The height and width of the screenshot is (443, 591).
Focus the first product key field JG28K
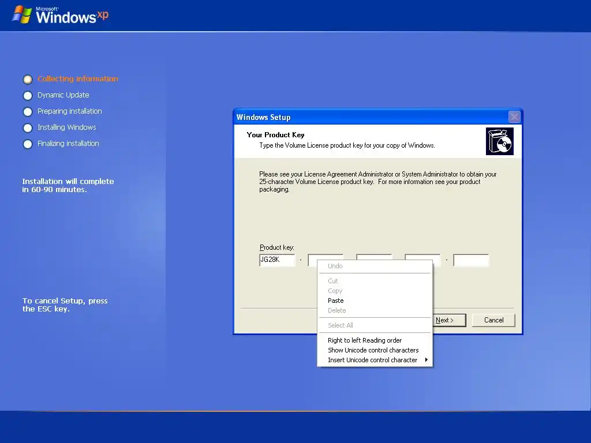click(x=277, y=260)
